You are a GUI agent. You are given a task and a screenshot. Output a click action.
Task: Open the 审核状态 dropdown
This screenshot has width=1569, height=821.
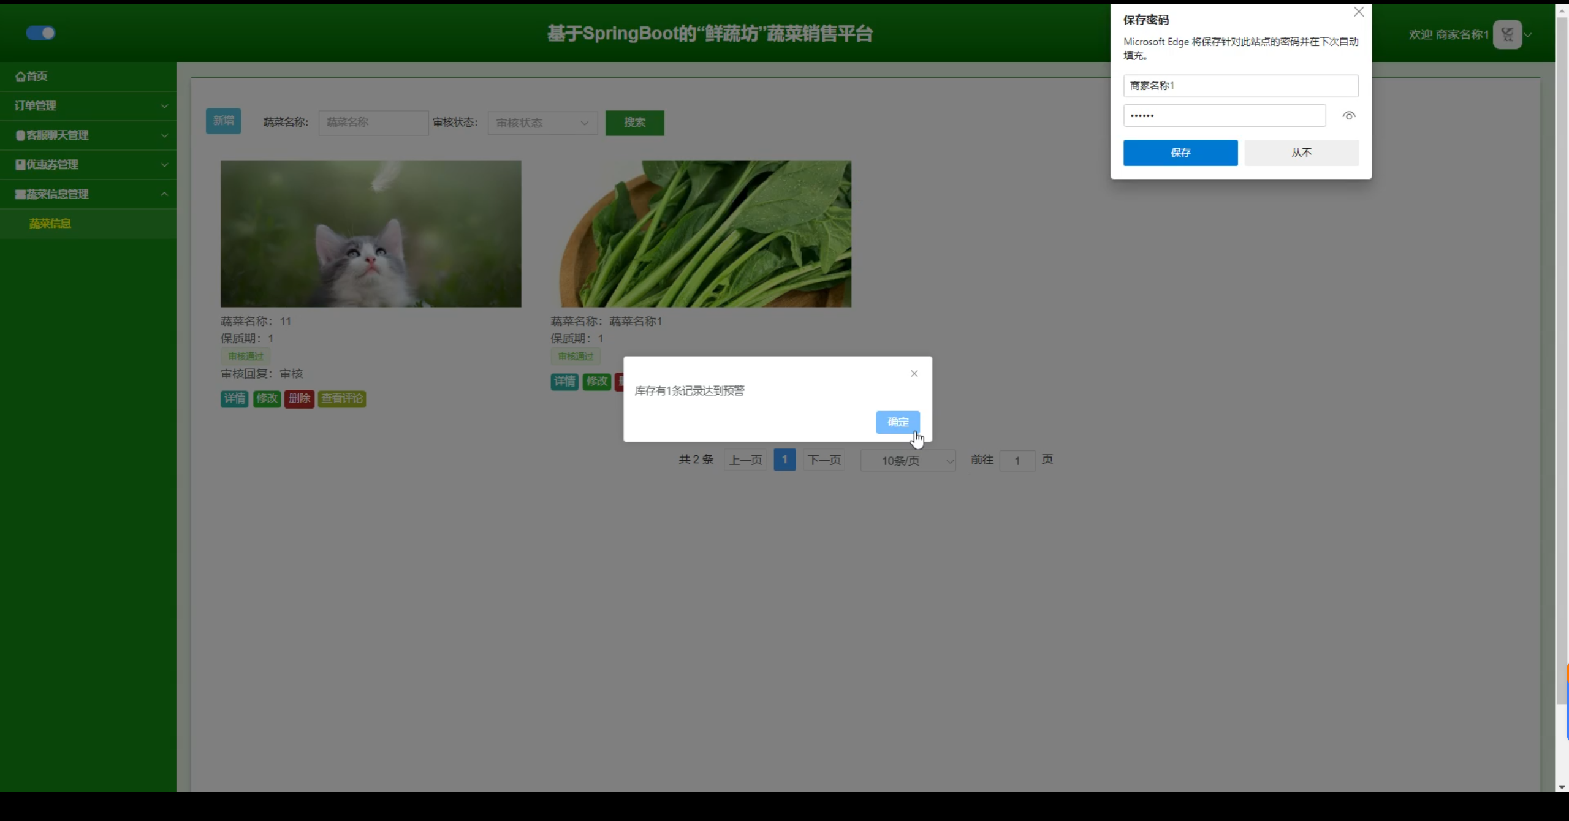542,123
